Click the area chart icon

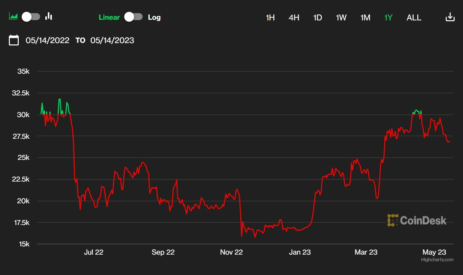[13, 16]
